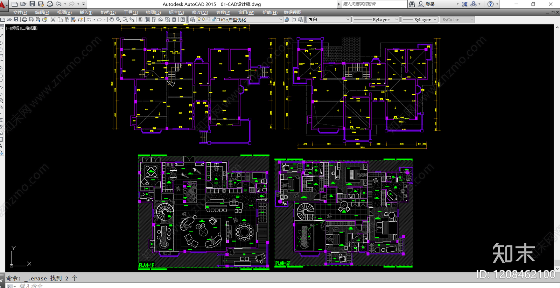Select the Pan hand tool
This screenshot has height=288, width=560.
112,20
